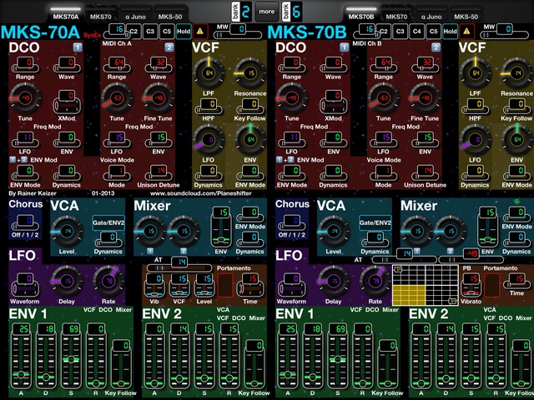Play note C5 on MKS-70A
The image size is (534, 400).
click(x=167, y=32)
